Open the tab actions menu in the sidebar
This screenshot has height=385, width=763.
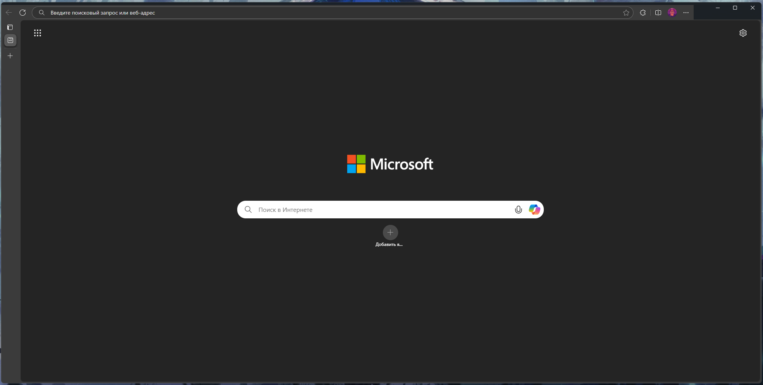click(x=10, y=27)
